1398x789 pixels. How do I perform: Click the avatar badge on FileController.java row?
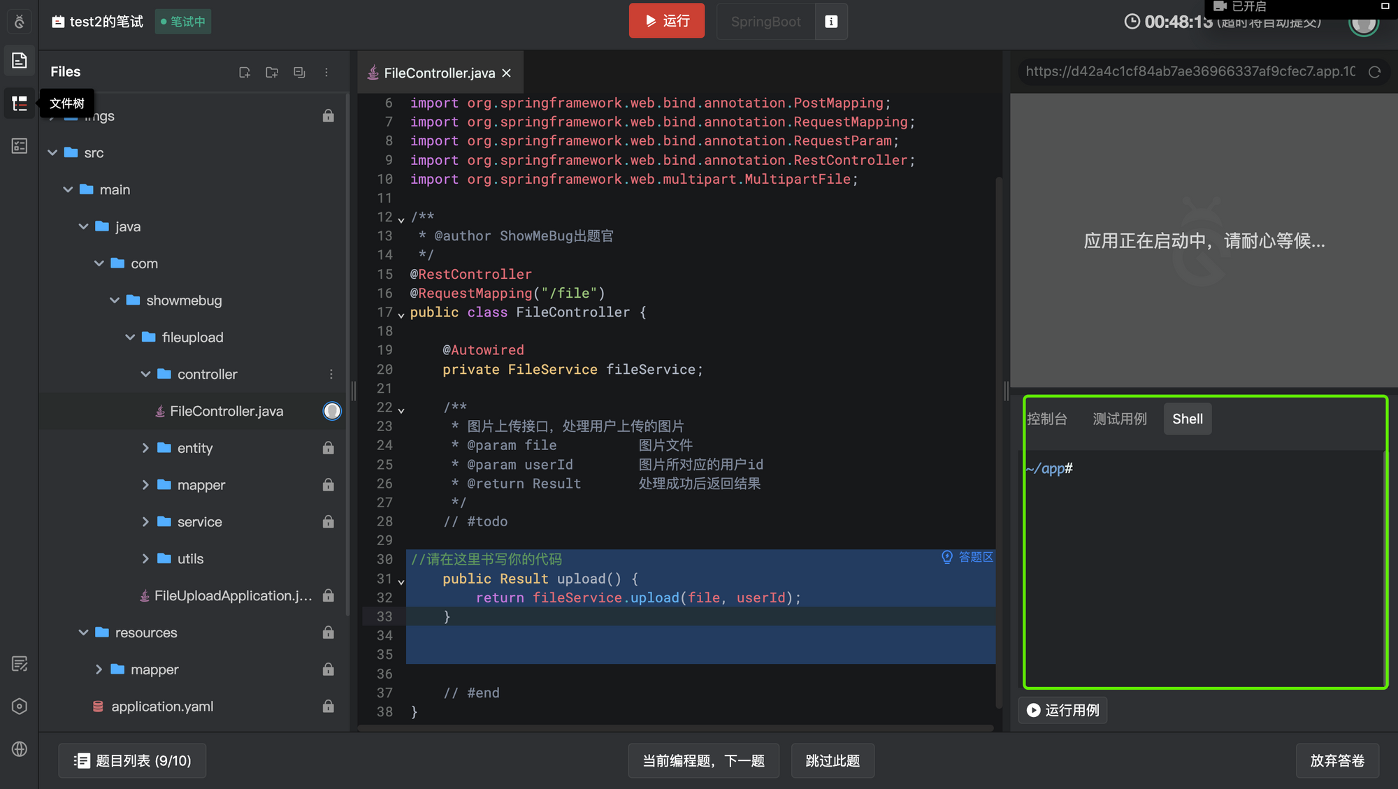tap(332, 411)
